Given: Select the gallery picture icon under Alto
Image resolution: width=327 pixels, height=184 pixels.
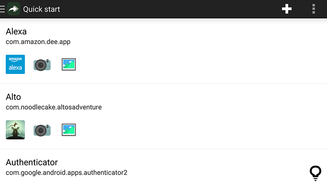Looking at the screenshot, I should (x=69, y=130).
